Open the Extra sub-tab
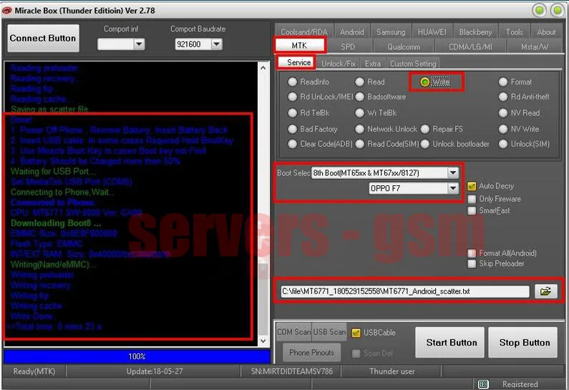 373,64
